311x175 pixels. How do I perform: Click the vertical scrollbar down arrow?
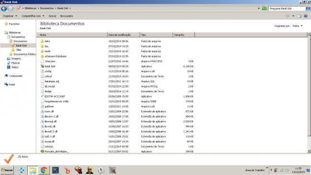[309, 151]
